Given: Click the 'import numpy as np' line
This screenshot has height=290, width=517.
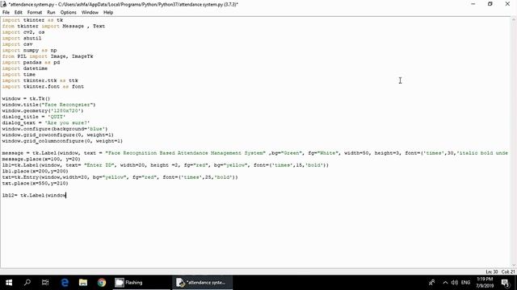Looking at the screenshot, I should (x=29, y=50).
